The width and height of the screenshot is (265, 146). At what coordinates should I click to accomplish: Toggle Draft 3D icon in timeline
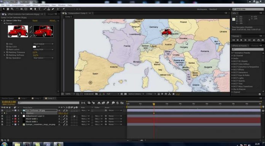tap(93, 103)
